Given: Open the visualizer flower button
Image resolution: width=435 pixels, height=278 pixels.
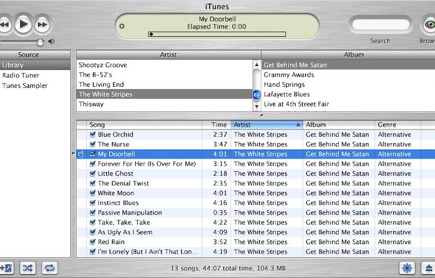Looking at the screenshot, I should 407,268.
